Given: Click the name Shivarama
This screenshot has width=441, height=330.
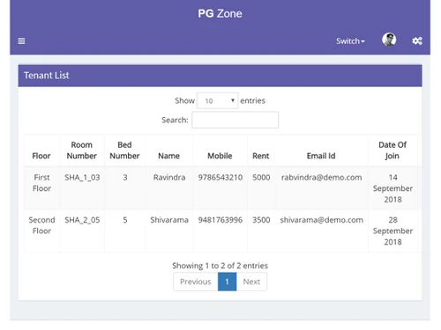Looking at the screenshot, I should (169, 220).
